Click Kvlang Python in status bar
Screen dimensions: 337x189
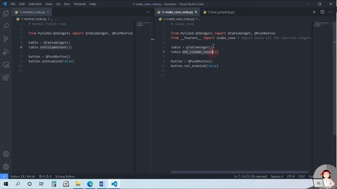pyautogui.click(x=65, y=176)
